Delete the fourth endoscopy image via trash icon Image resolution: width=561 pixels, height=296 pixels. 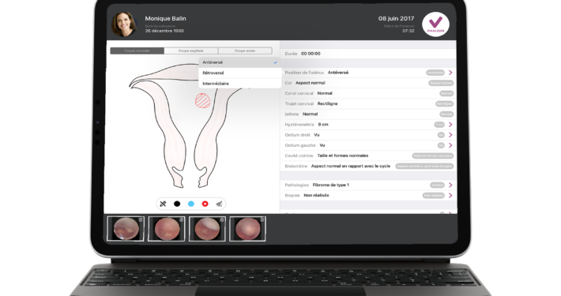click(262, 220)
